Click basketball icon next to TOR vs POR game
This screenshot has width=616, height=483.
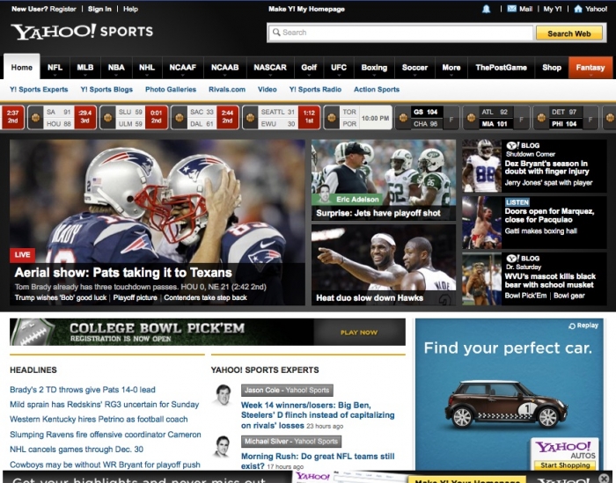pyautogui.click(x=332, y=117)
